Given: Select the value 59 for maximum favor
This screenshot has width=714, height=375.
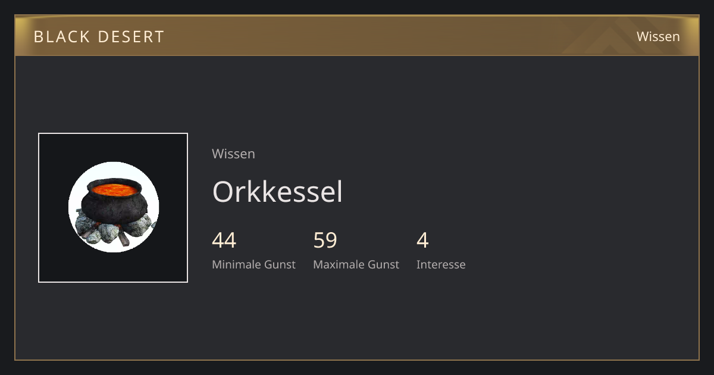Looking at the screenshot, I should [x=325, y=240].
